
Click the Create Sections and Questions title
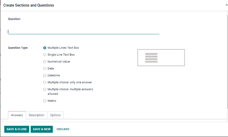pos(28,5)
